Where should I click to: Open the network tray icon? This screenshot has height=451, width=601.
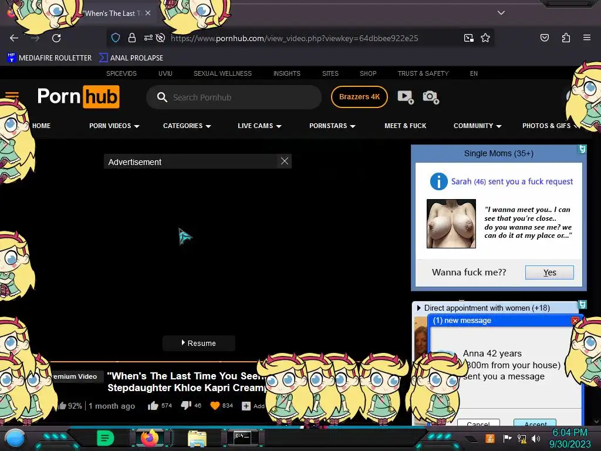pyautogui.click(x=522, y=438)
